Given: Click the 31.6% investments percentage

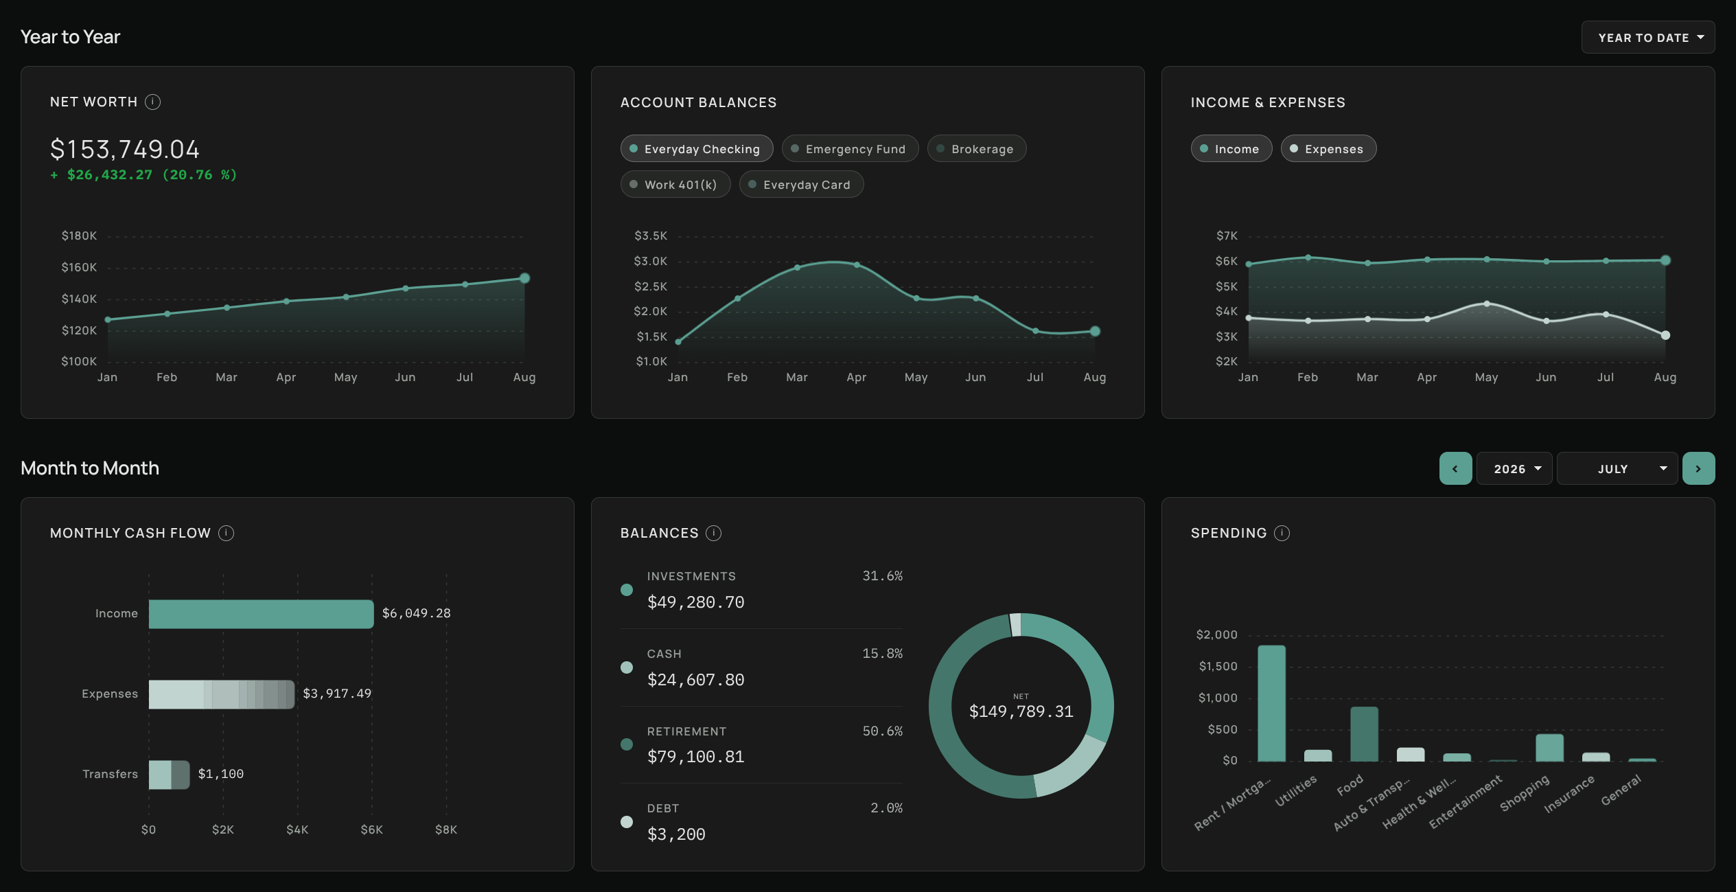Looking at the screenshot, I should click(x=882, y=575).
